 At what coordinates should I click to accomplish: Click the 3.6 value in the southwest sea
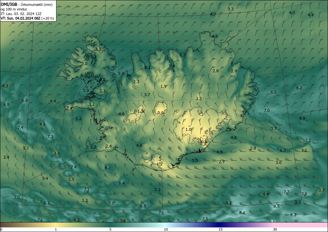pos(57,153)
